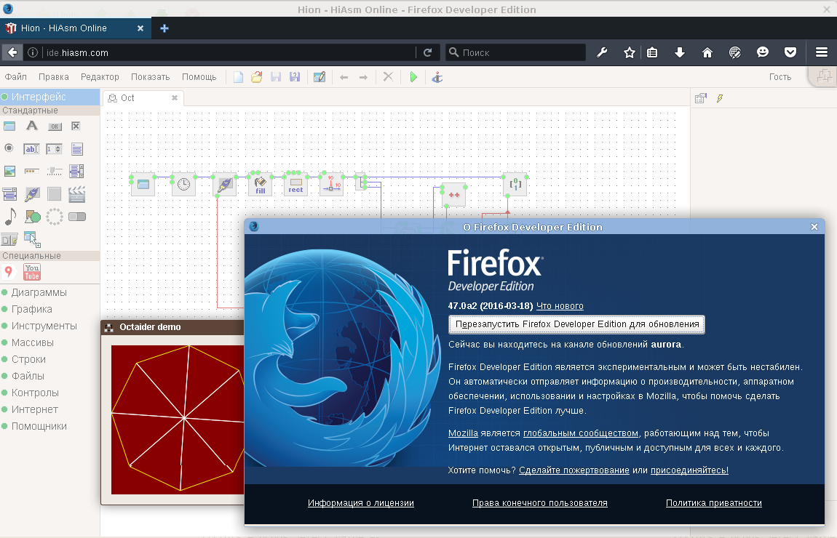The width and height of the screenshot is (837, 538).
Task: Select the rect node on the canvas
Action: point(295,185)
